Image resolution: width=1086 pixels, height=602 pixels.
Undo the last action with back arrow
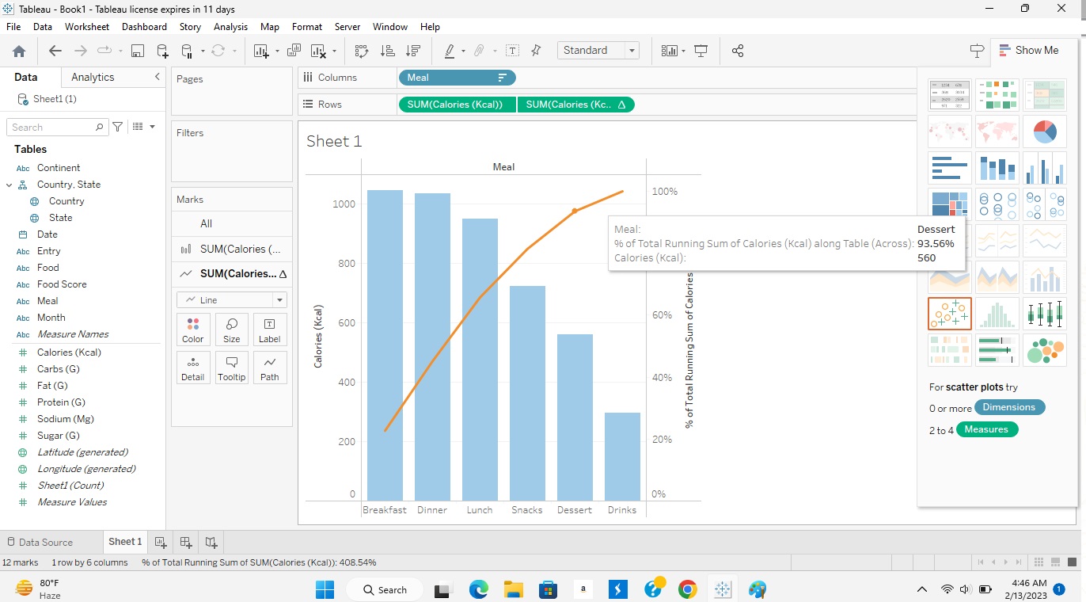click(x=55, y=51)
